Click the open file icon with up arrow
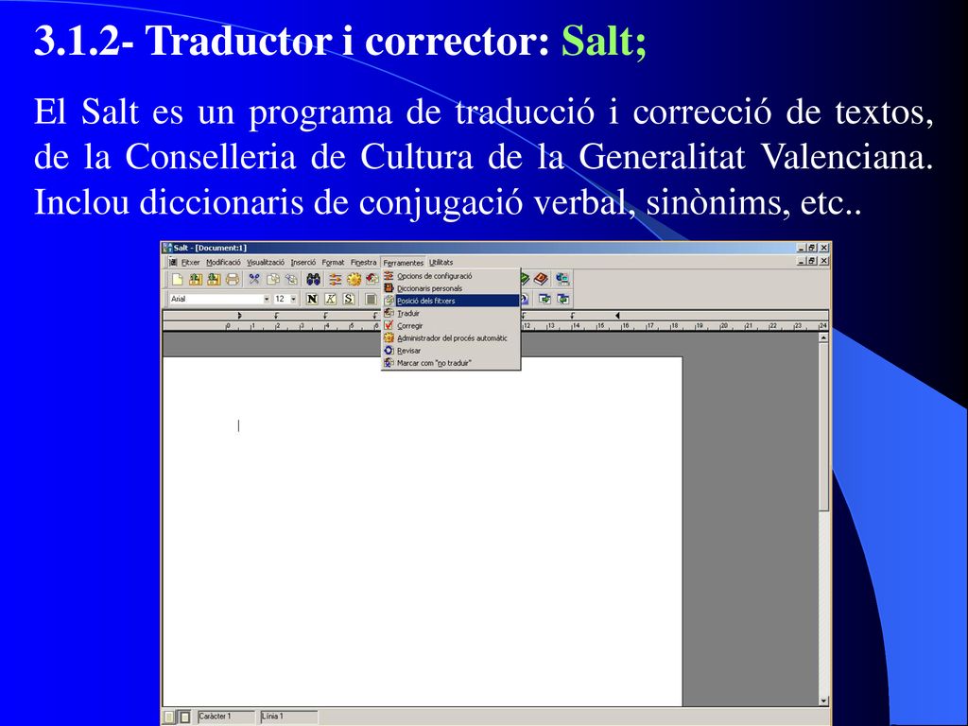 coord(195,279)
